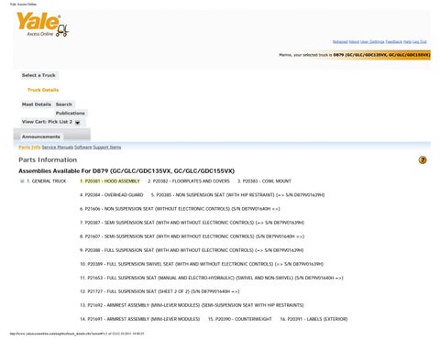
Task: Open P20389 - FULL SUSPENSION SWIVEL SEAT
Action: [x=202, y=264]
